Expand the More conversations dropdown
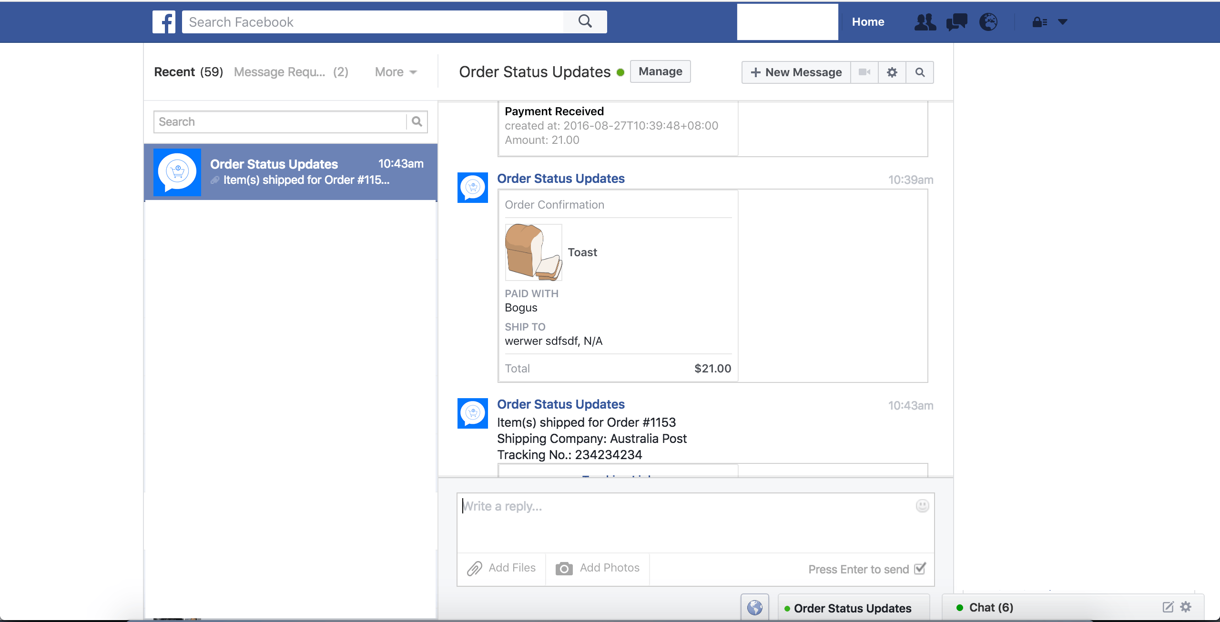 tap(395, 72)
